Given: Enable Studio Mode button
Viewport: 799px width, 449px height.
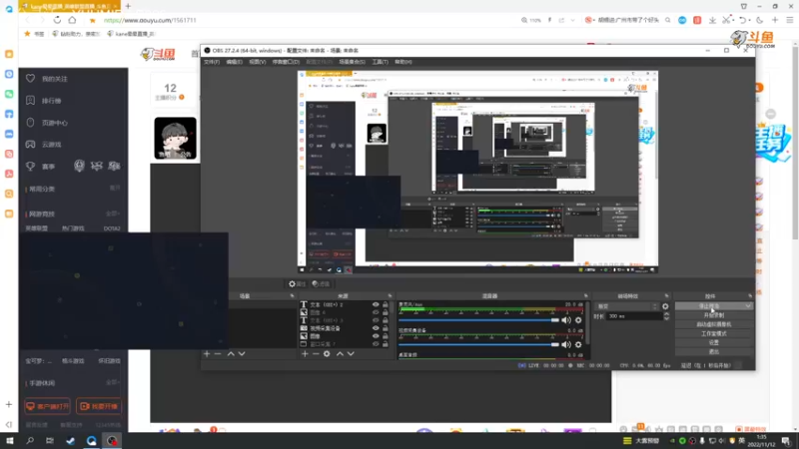Looking at the screenshot, I should pyautogui.click(x=714, y=333).
